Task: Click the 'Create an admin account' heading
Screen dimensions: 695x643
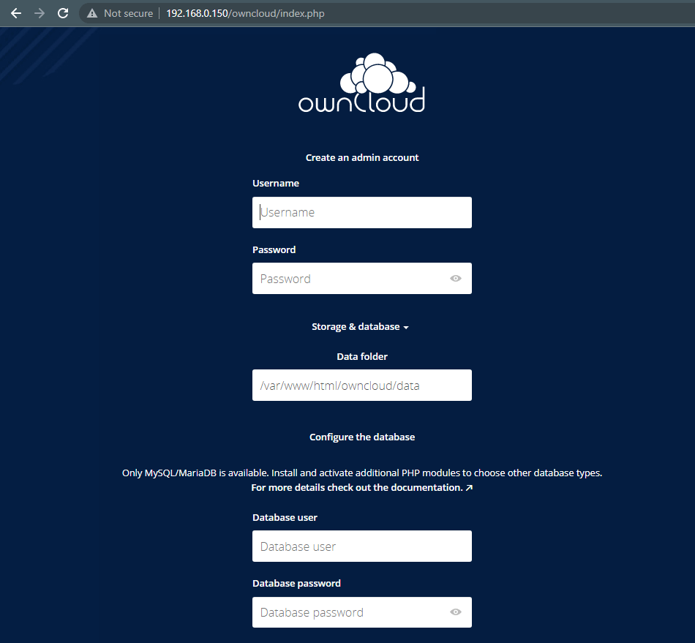Action: pos(361,158)
